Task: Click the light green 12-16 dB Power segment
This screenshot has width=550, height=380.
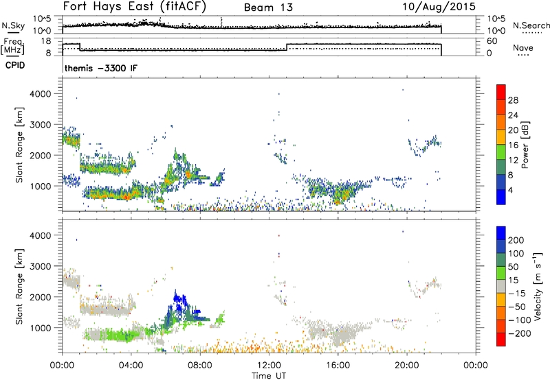Action: (x=501, y=152)
